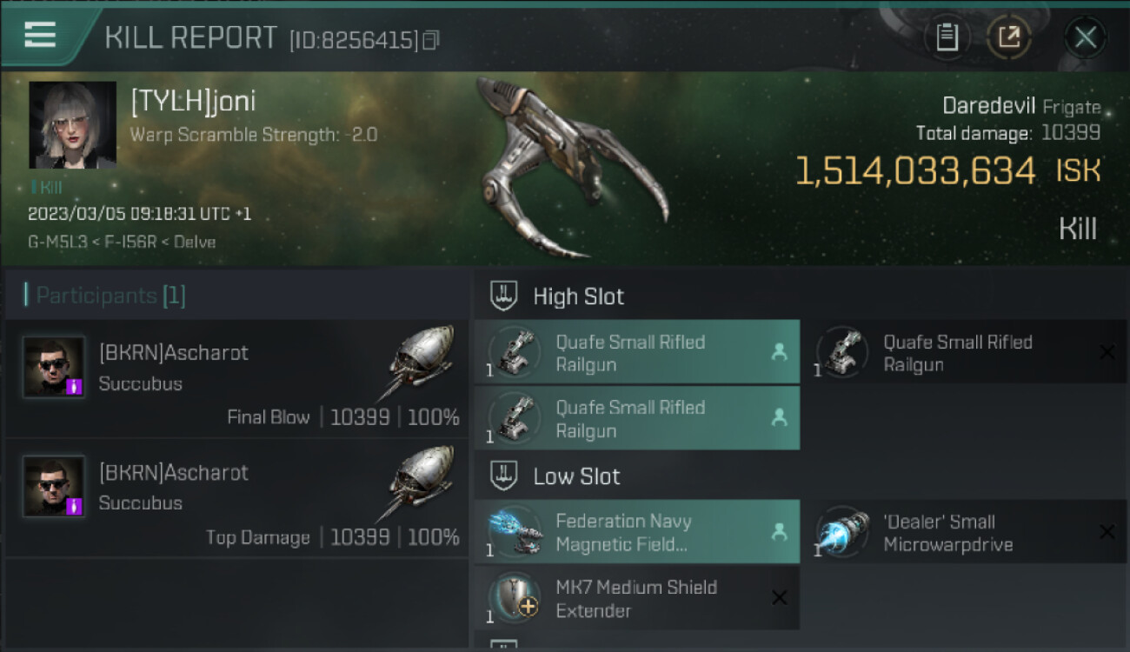Copy kill report ID with the copy icon
This screenshot has width=1130, height=652.
click(431, 41)
